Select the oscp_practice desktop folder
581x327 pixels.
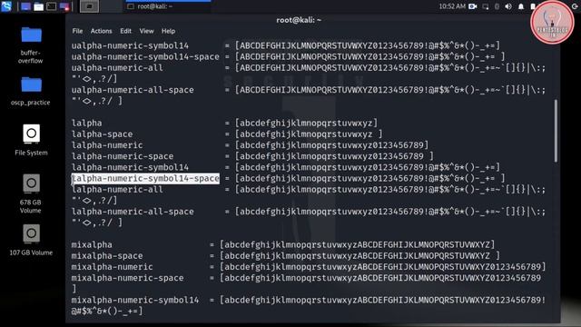[x=31, y=91]
